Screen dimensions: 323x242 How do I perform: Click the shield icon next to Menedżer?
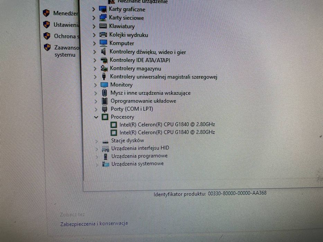click(46, 13)
